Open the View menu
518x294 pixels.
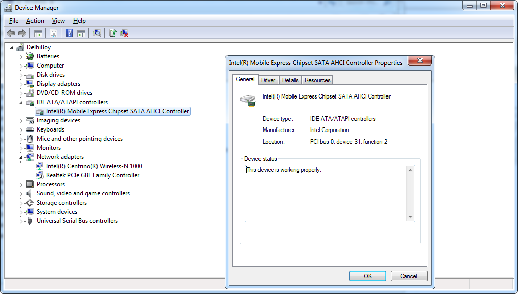(58, 21)
